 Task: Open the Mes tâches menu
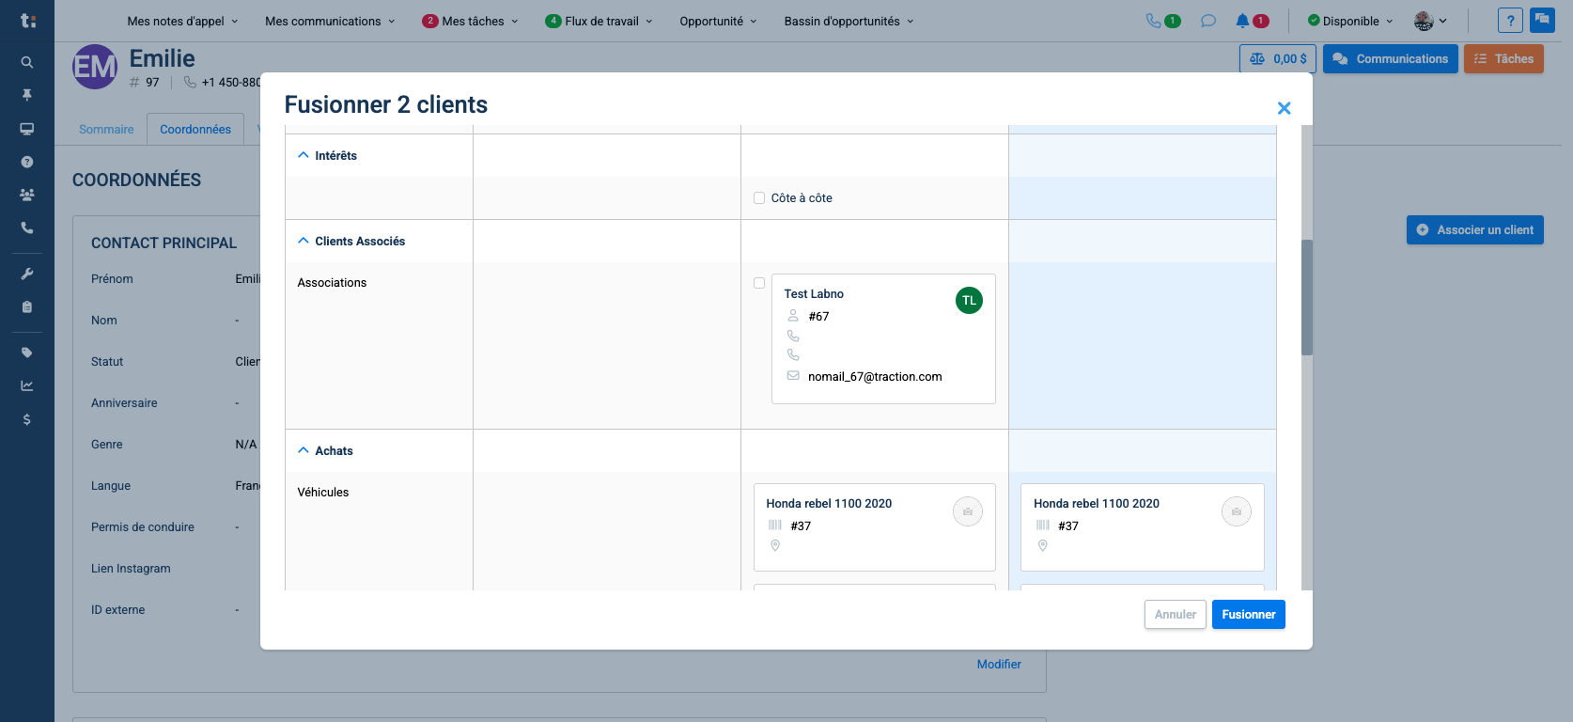click(471, 21)
